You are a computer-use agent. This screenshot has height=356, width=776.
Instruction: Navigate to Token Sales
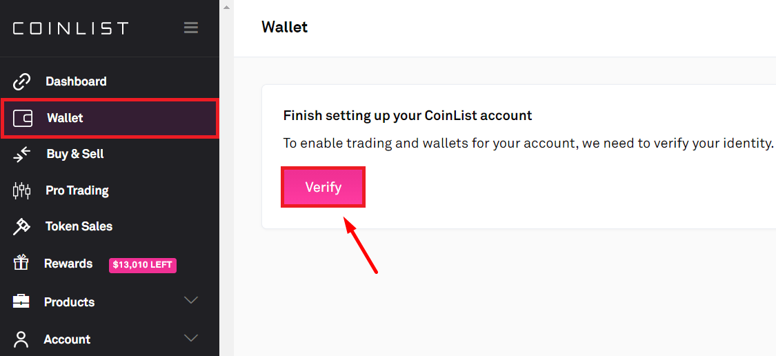click(x=79, y=226)
